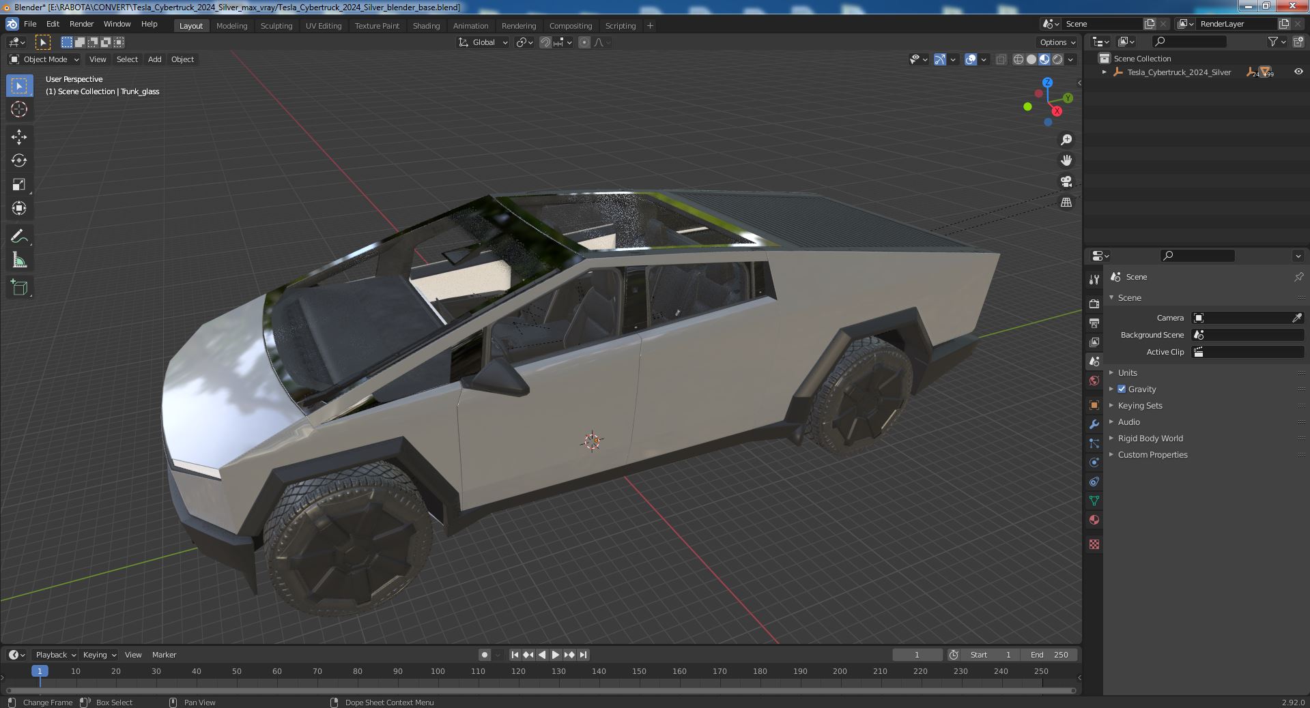The width and height of the screenshot is (1310, 708).
Task: Open the Render properties tab
Action: 1094,304
